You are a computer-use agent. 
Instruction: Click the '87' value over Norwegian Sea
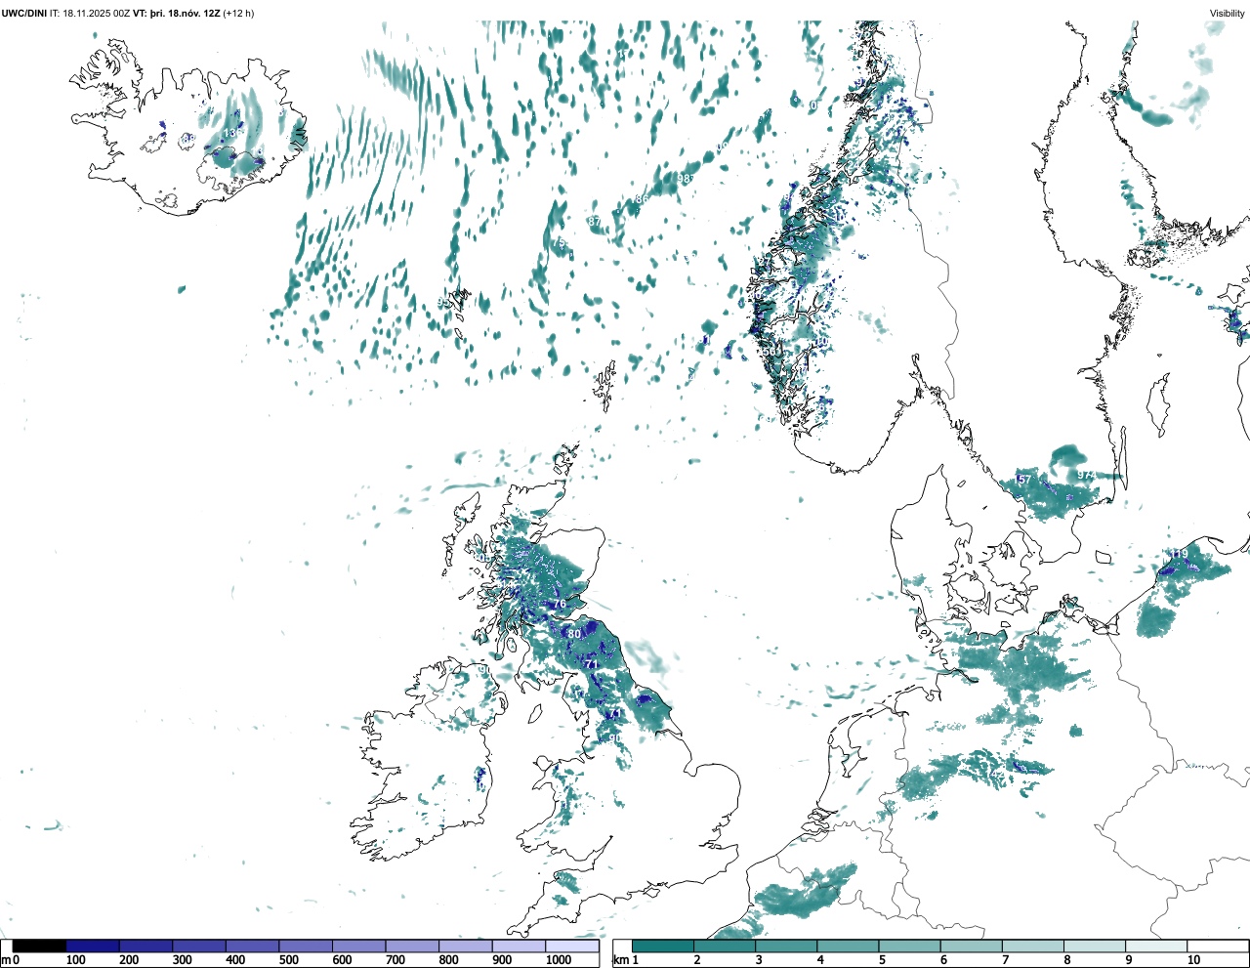[595, 222]
